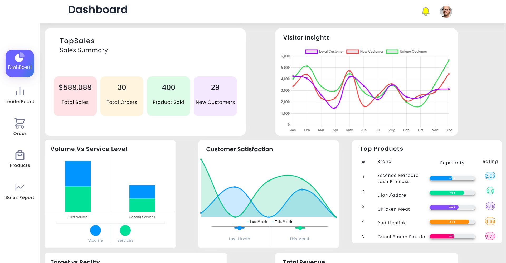
Task: Click the 2.56 rating badge
Action: click(x=490, y=176)
